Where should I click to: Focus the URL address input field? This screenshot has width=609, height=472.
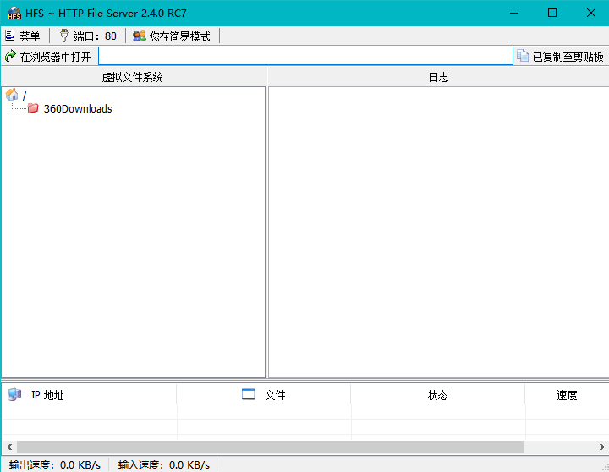(305, 57)
